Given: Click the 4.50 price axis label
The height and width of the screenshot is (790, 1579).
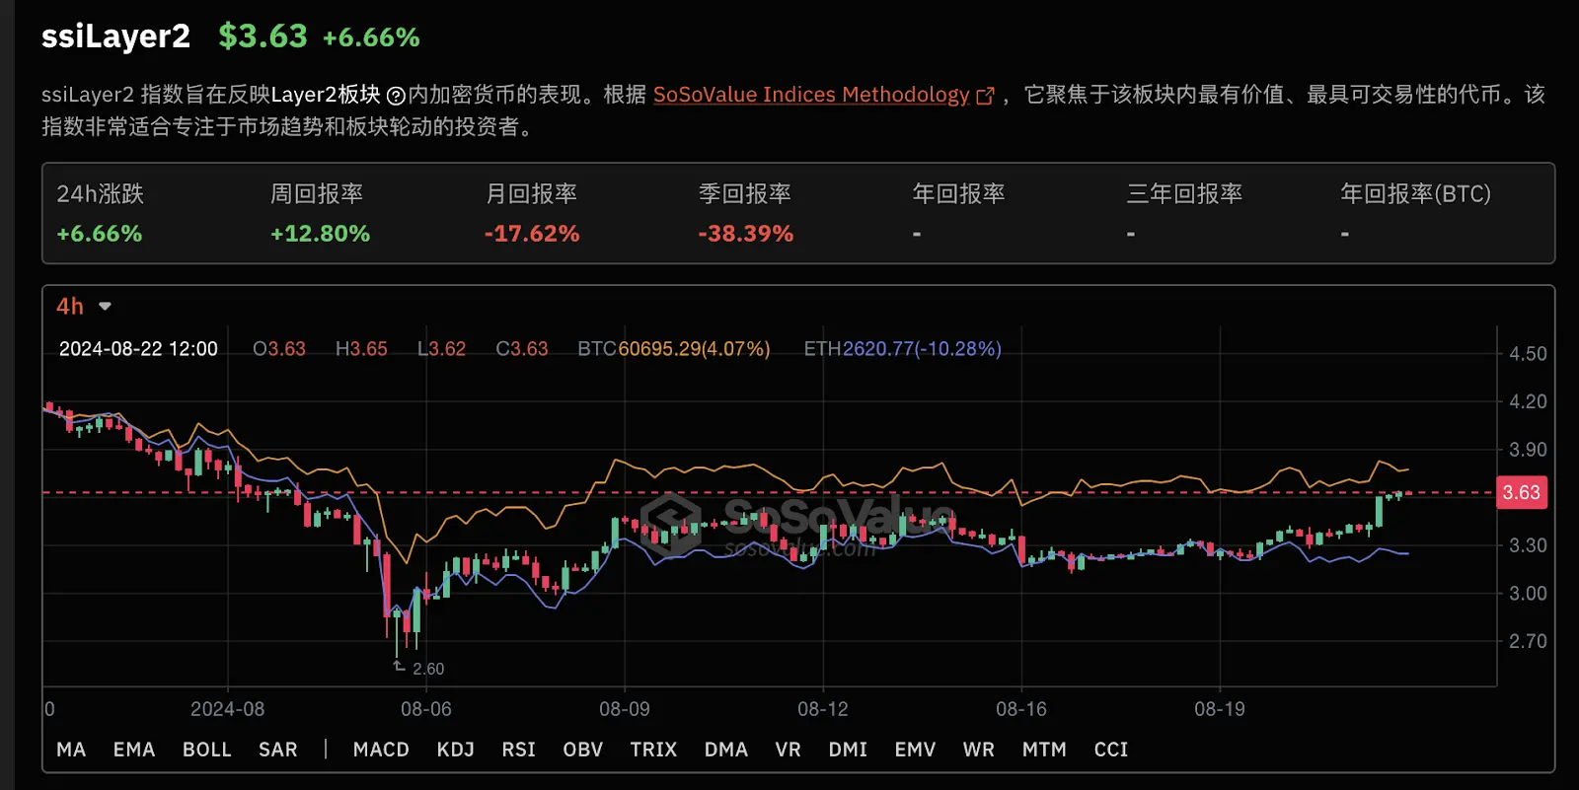Looking at the screenshot, I should pos(1528,354).
